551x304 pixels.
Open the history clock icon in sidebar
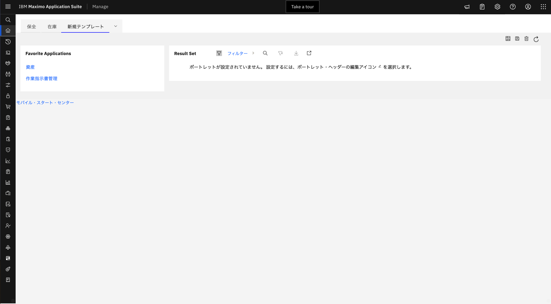tap(8, 42)
